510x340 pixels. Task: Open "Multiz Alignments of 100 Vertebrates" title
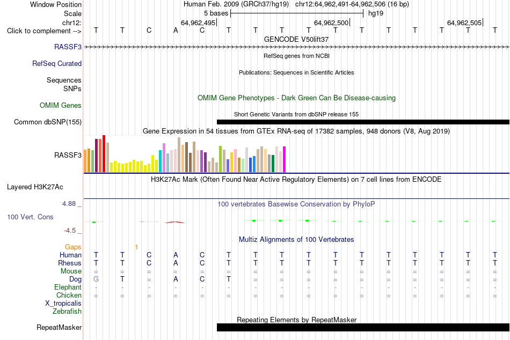[x=296, y=240]
